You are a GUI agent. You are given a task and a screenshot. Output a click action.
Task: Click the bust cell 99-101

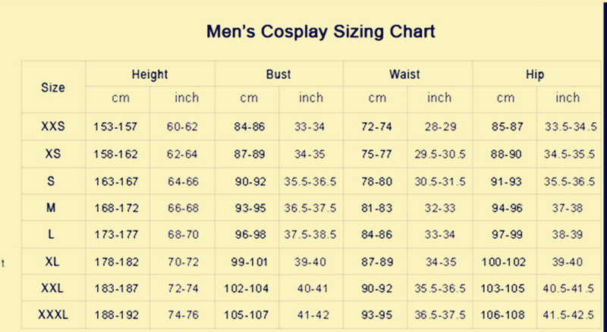[x=250, y=262]
